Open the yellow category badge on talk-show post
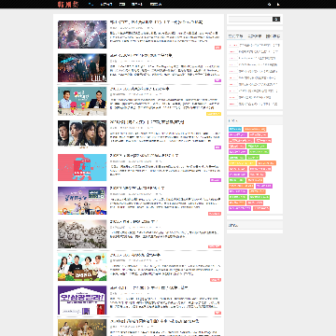Viewport: 336px width, 336px height. pos(214,114)
